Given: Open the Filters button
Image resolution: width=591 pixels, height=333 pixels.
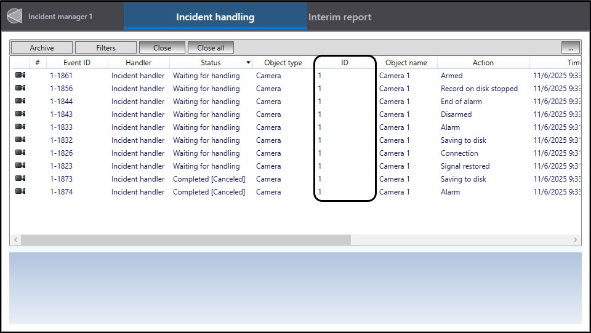Looking at the screenshot, I should [x=105, y=48].
